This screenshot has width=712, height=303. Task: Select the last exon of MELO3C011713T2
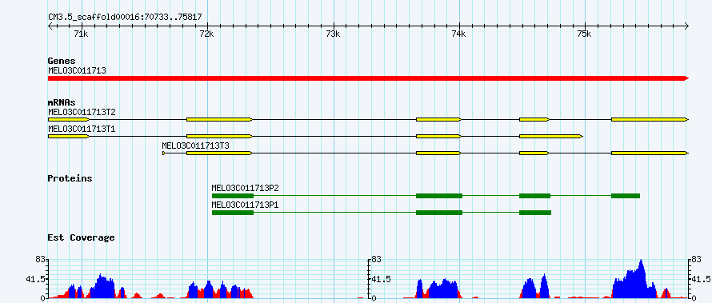pos(650,119)
